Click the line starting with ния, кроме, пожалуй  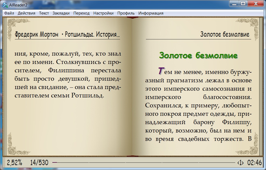click(x=68, y=54)
